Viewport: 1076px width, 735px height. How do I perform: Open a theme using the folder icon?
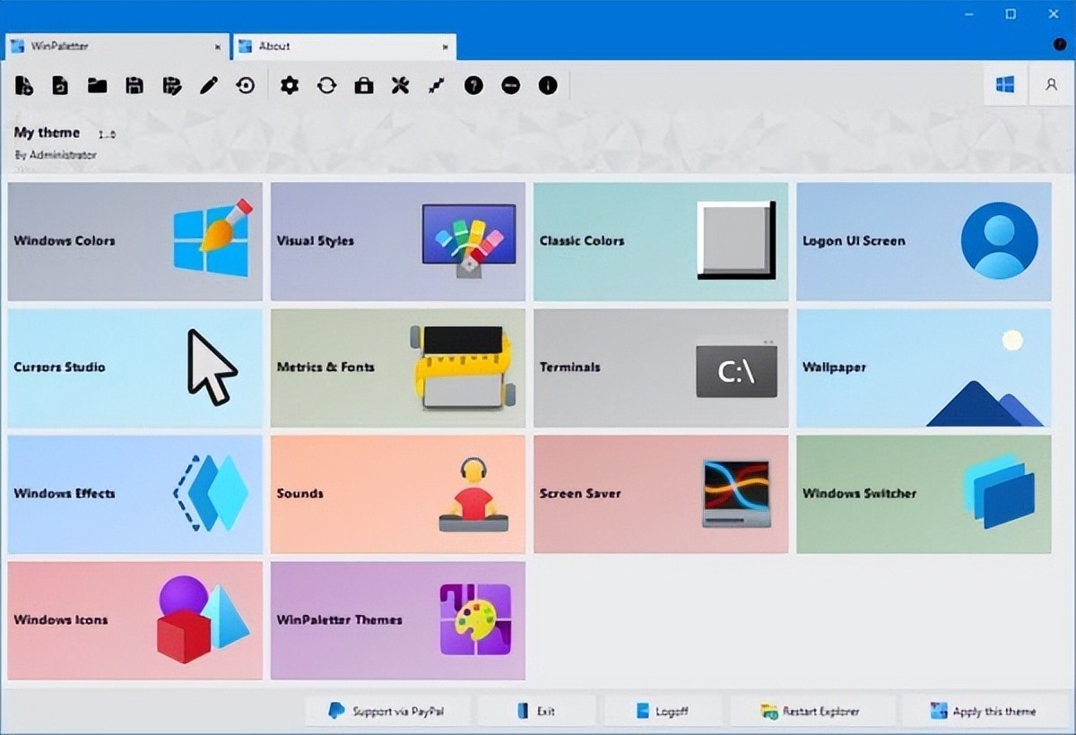tap(97, 86)
